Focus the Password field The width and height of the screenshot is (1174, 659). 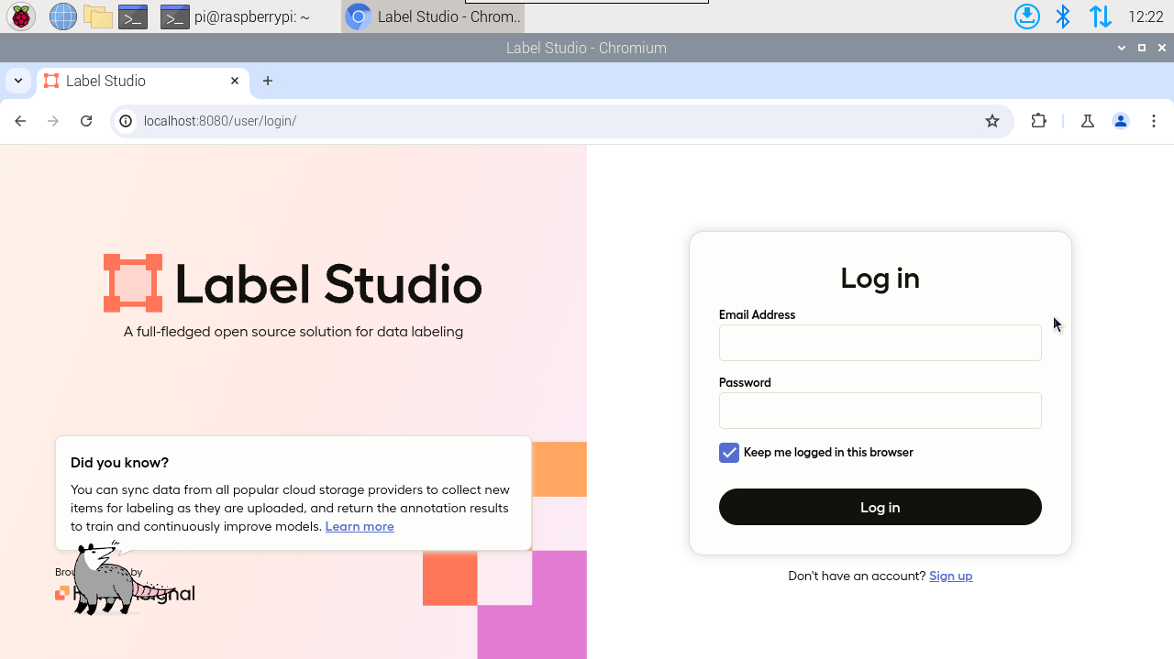click(880, 411)
